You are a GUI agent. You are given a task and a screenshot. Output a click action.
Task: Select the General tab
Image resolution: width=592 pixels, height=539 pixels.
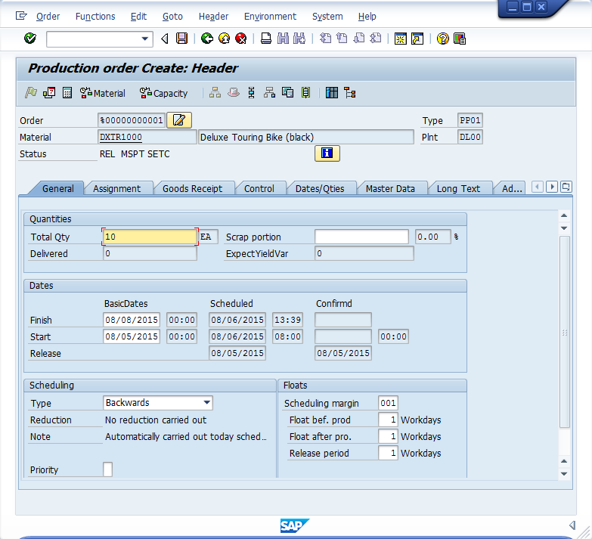pos(57,188)
